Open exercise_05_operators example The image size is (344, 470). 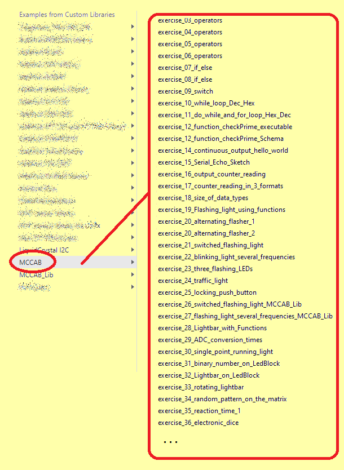pyautogui.click(x=190, y=44)
